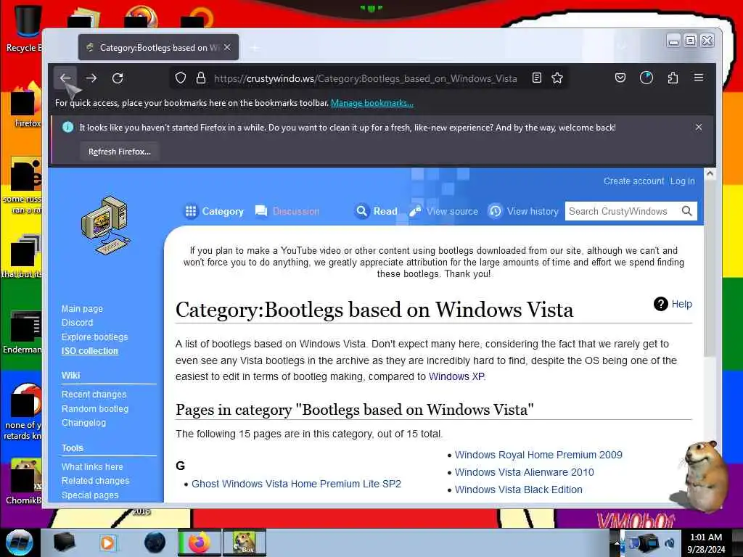Click the CrustyWindows computer logo

(106, 226)
